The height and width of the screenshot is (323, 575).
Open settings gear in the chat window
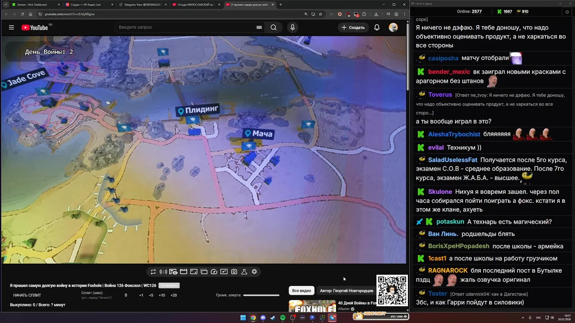(567, 12)
